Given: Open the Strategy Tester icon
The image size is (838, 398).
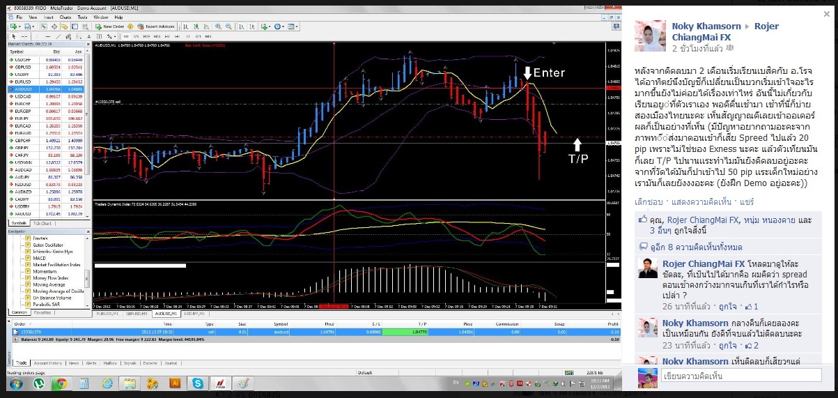Looking at the screenshot, I should coord(85,26).
